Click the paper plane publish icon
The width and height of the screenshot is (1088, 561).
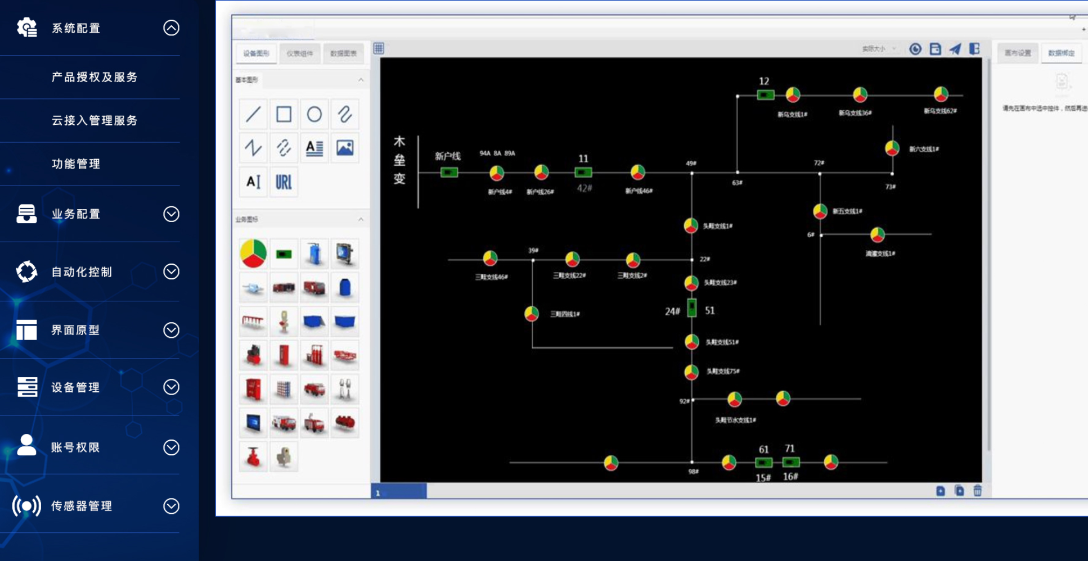click(955, 49)
